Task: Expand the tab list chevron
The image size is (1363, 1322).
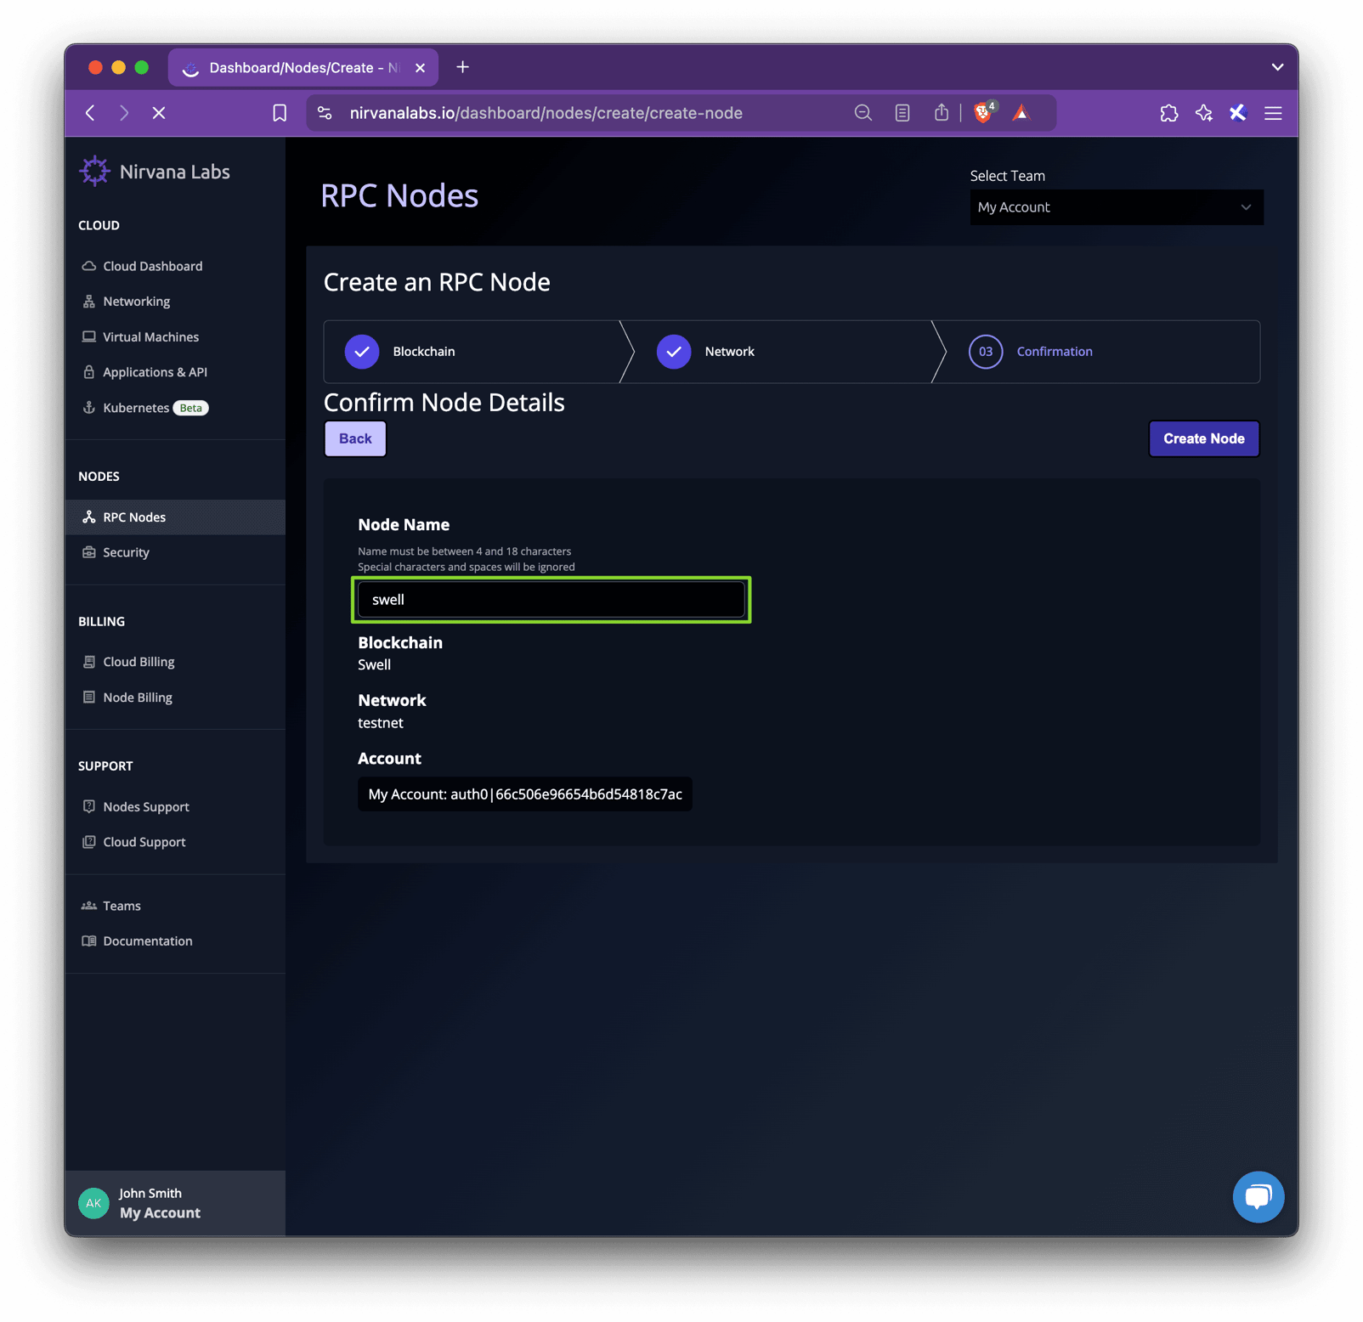Action: tap(1277, 67)
